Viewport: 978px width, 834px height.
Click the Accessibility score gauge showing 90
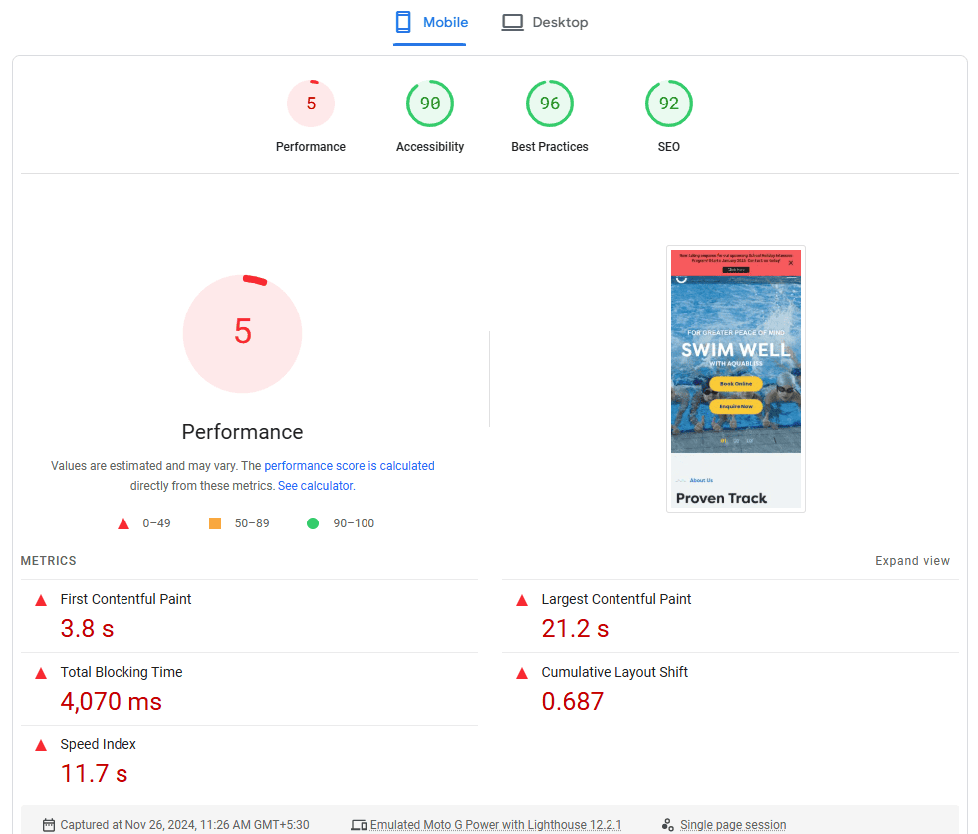tap(430, 104)
